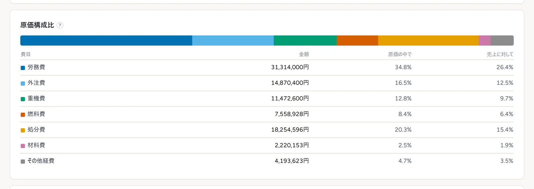Click the pink legend square for 材料費

point(23,146)
